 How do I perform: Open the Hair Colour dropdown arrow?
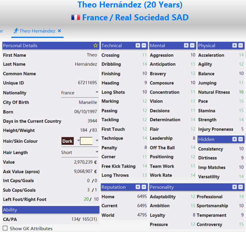pyautogui.click(x=78, y=140)
